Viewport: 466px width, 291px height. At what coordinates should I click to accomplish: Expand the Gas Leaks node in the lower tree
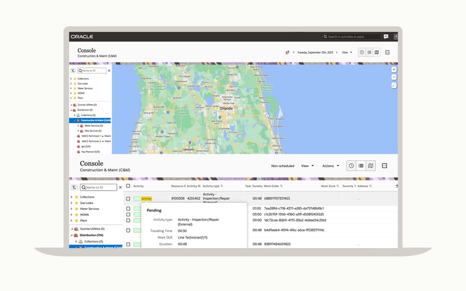coord(71,203)
